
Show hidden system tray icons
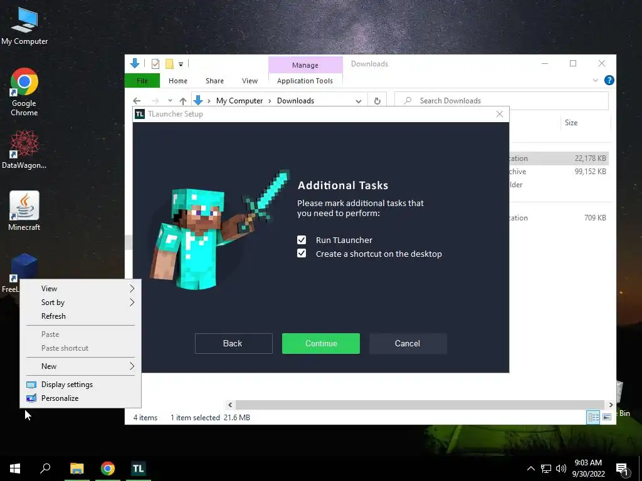[x=530, y=468]
